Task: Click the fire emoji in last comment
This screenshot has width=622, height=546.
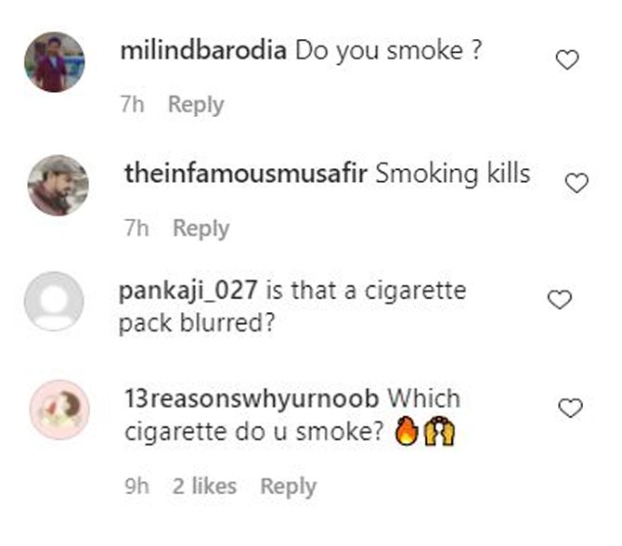Action: click(407, 431)
